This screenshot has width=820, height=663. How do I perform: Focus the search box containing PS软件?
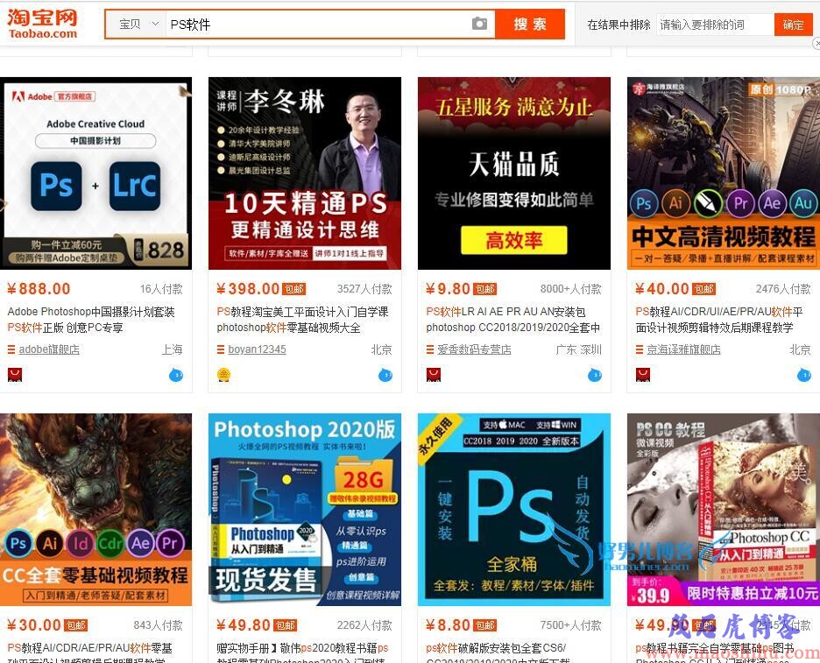pyautogui.click(x=316, y=24)
